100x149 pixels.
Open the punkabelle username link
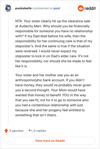pos(23,8)
